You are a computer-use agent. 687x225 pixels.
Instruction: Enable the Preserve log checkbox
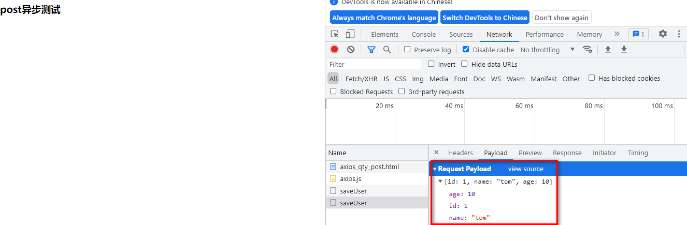(407, 50)
